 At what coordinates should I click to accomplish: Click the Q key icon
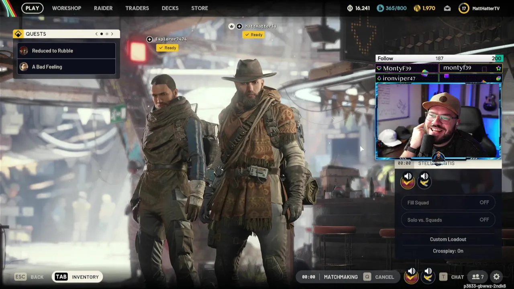[x=367, y=277]
